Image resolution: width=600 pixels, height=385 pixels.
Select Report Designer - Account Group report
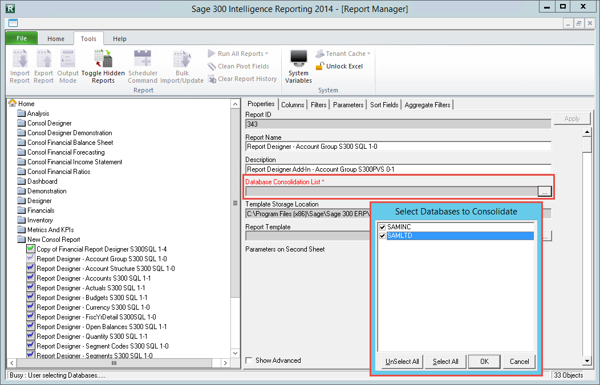[x=97, y=259]
